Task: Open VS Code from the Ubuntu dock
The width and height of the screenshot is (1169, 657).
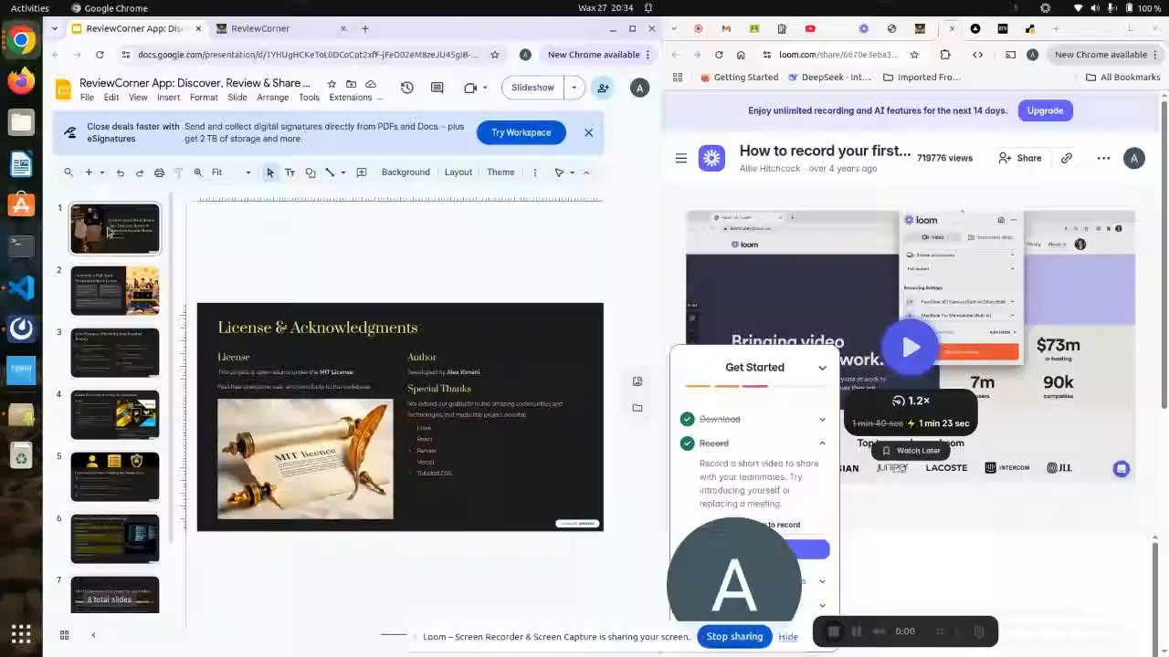Action: pyautogui.click(x=21, y=287)
